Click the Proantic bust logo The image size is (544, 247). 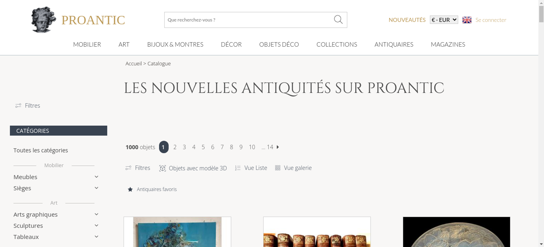[44, 20]
